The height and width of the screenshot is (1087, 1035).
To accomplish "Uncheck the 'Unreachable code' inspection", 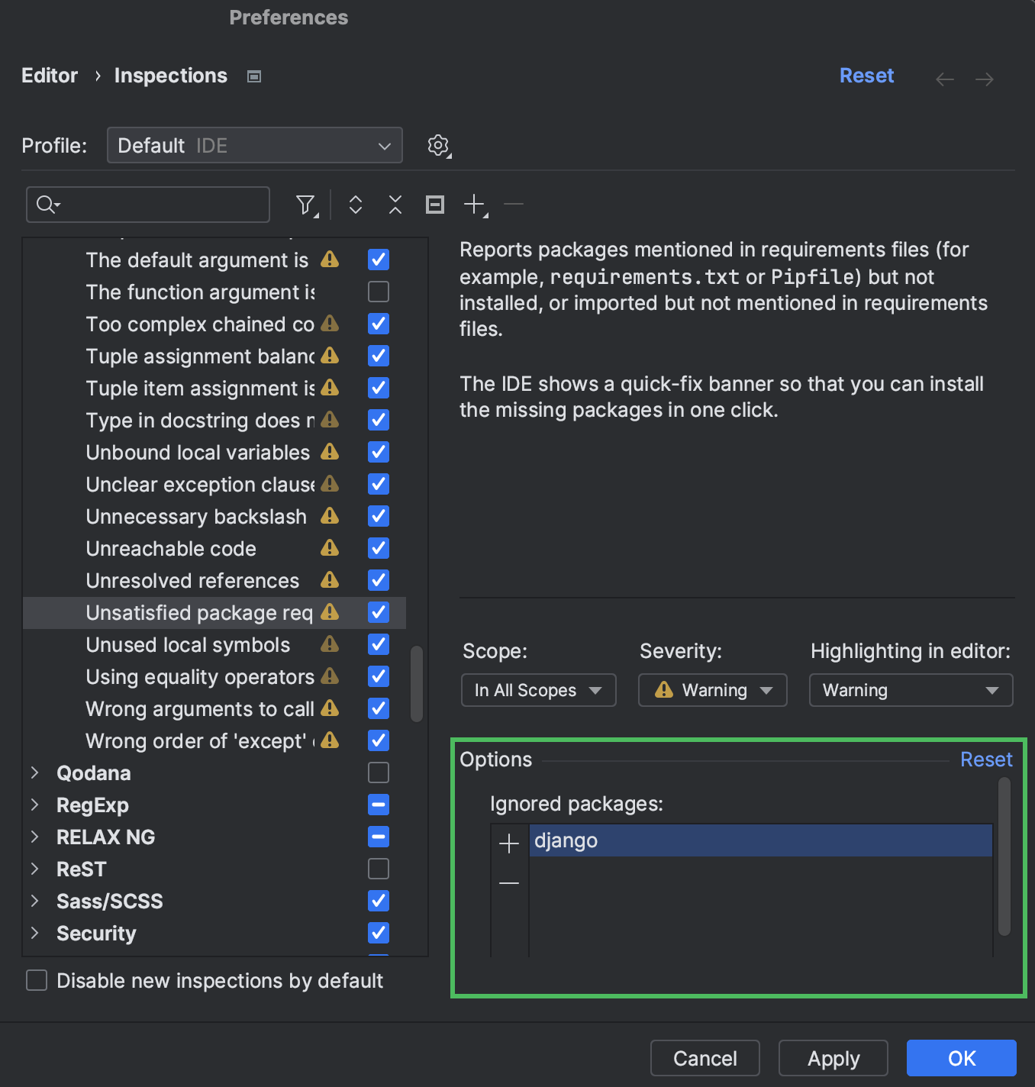I will pos(378,548).
